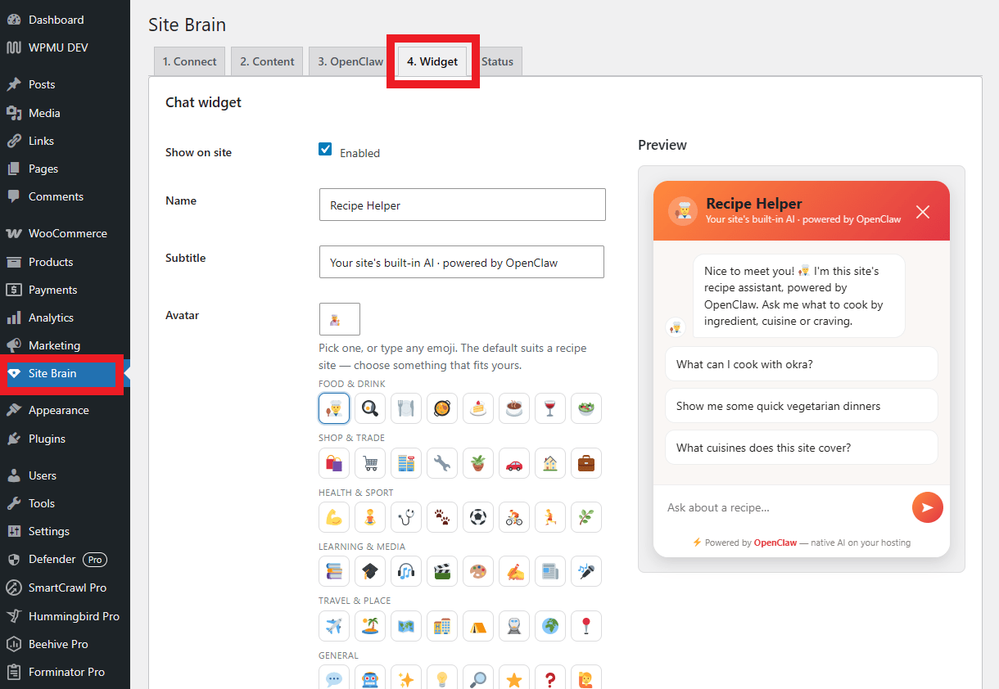The image size is (999, 689).
Task: Open the 1. Connect tab
Action: 190,61
